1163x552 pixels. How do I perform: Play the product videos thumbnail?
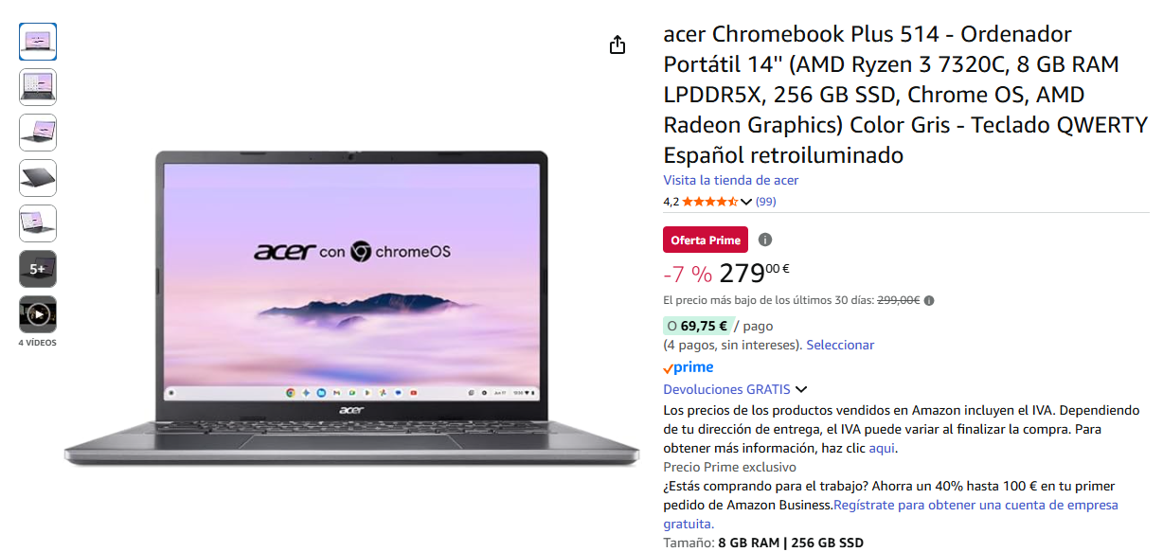[38, 314]
